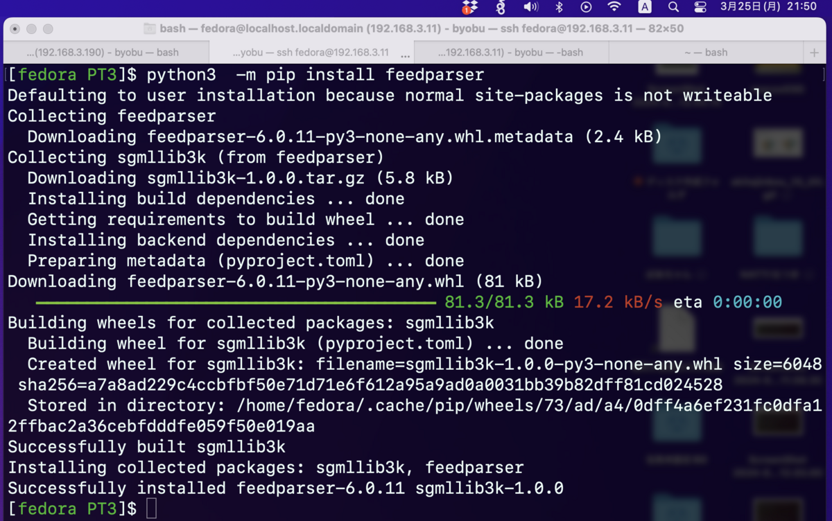Click "Successfully built sgmllib3k"

coord(146,447)
